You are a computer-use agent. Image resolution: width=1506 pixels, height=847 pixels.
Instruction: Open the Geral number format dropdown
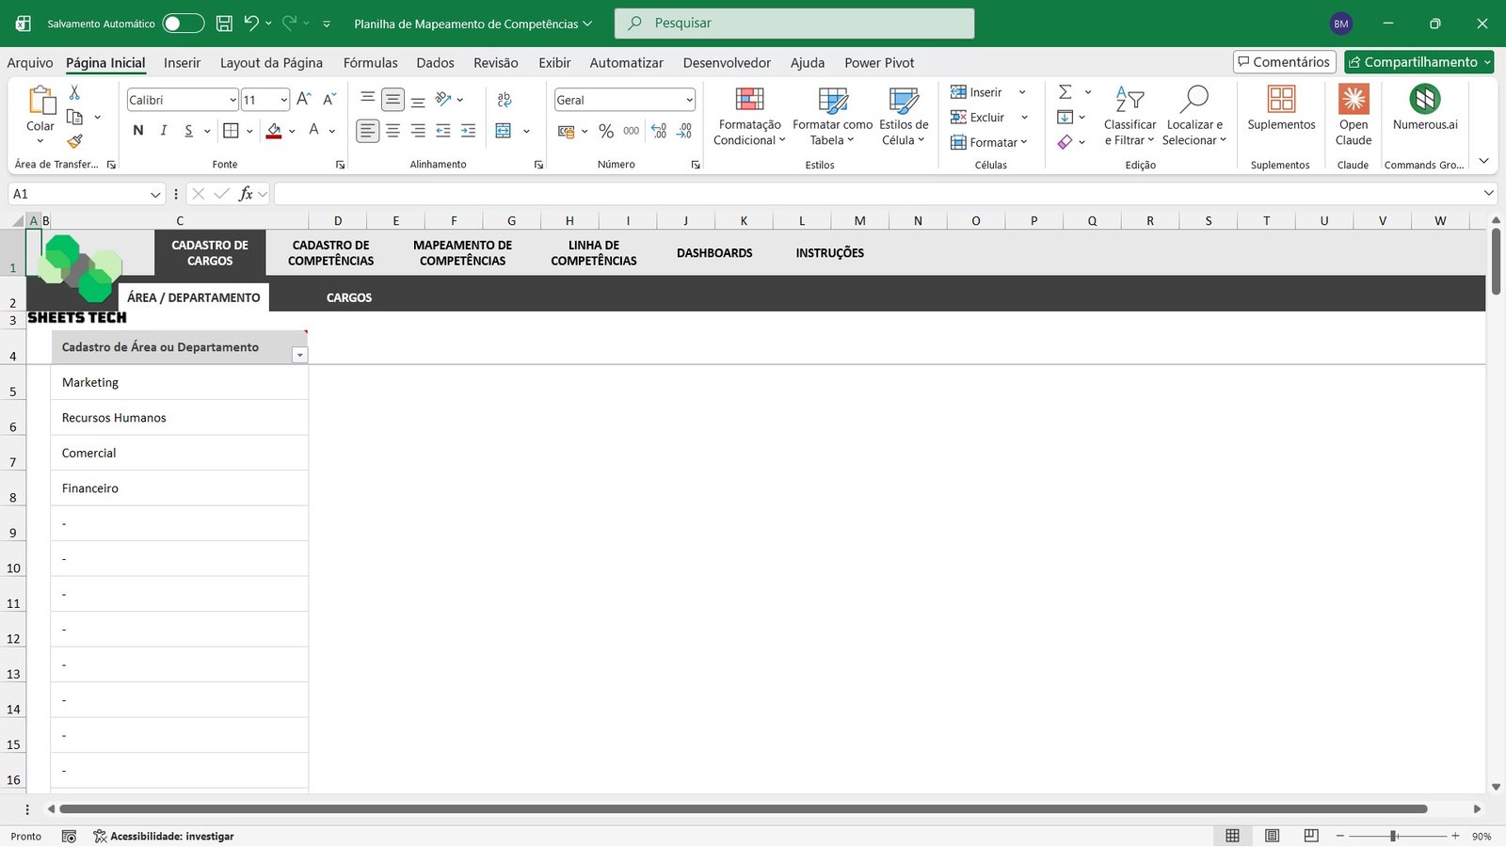click(690, 99)
